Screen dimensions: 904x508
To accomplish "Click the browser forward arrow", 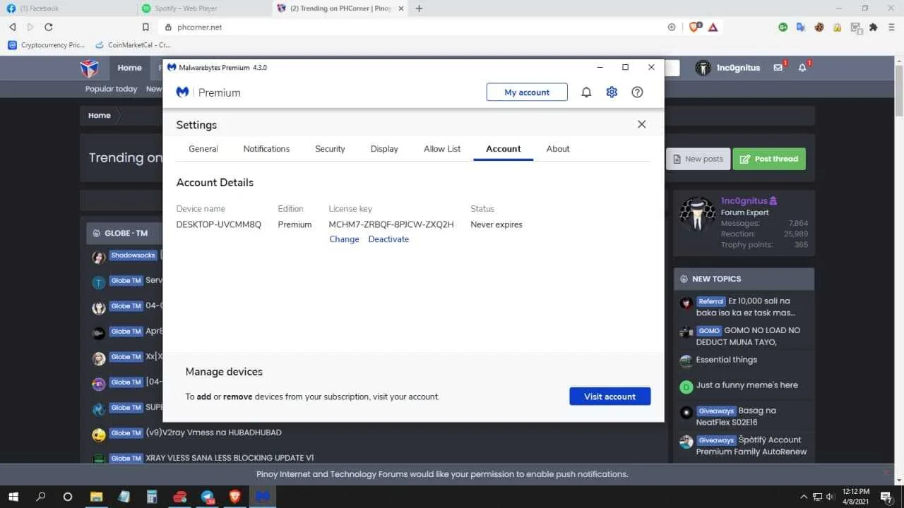I will [30, 27].
